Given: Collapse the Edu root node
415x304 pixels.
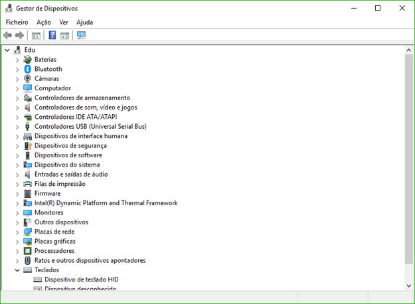Looking at the screenshot, I should pos(7,50).
